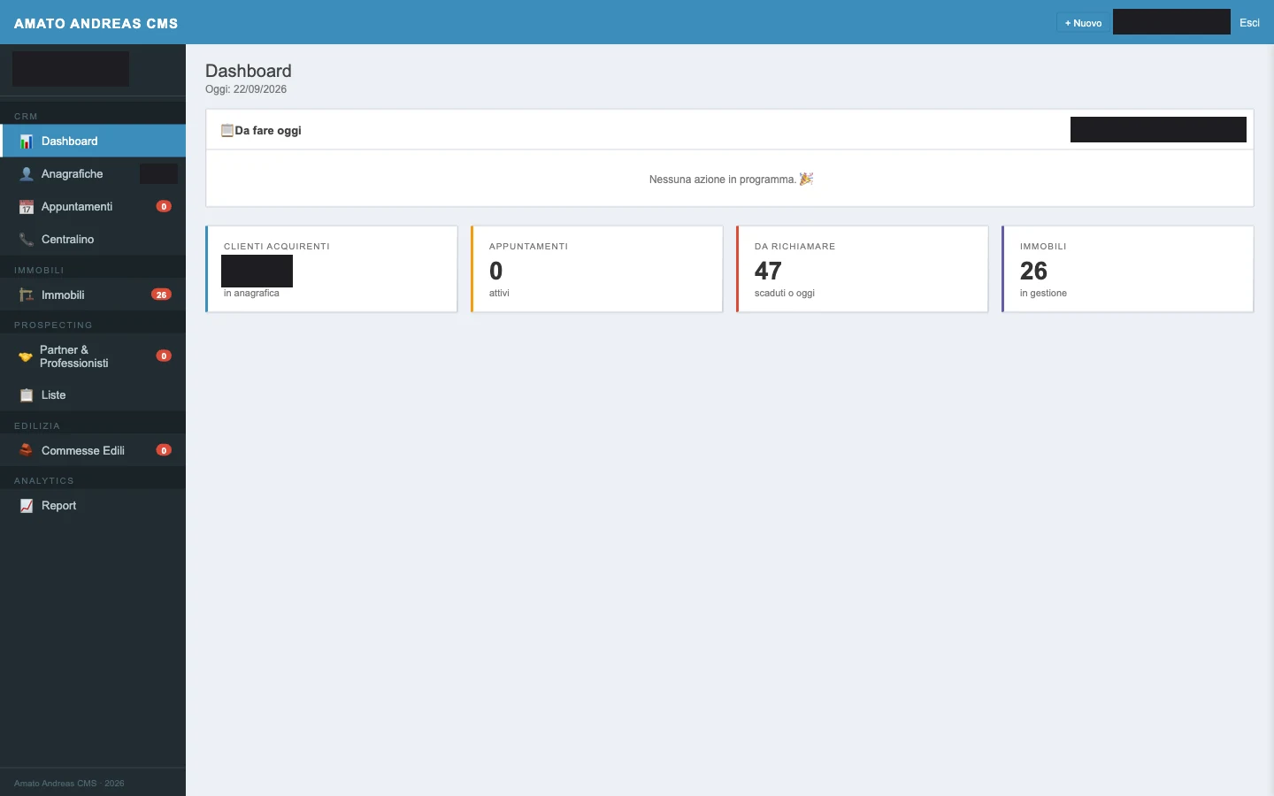Click the + Nuovo button
This screenshot has height=796, width=1274.
click(x=1083, y=23)
